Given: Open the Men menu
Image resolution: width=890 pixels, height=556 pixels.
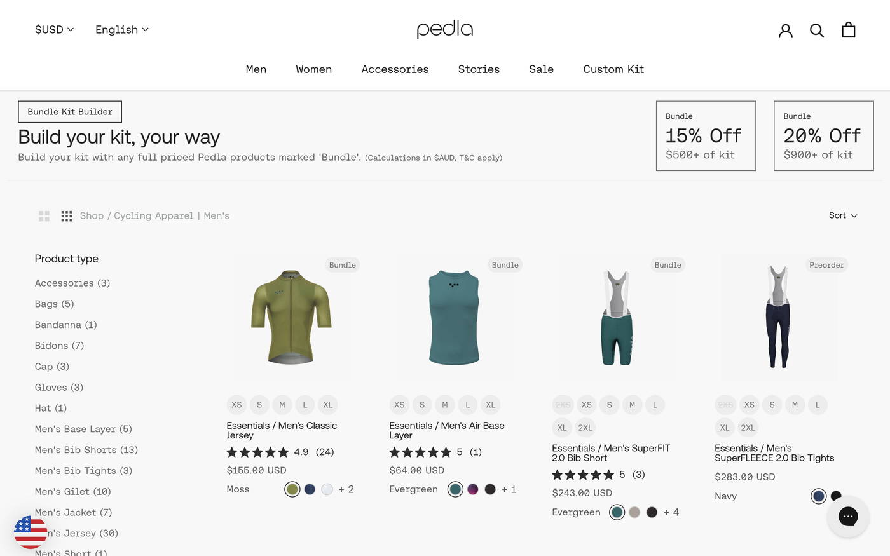Looking at the screenshot, I should coord(256,69).
